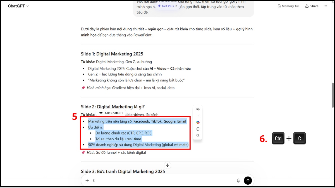This screenshot has width=335, height=188.
Task: Click bullet 'Gen Z = lực lượng tiêu dùng & sáng tạo chính'
Action: 125,74
